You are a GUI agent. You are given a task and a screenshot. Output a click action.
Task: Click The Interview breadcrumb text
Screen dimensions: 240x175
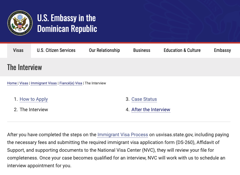95,83
